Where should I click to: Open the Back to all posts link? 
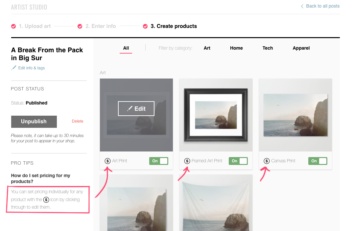323,6
